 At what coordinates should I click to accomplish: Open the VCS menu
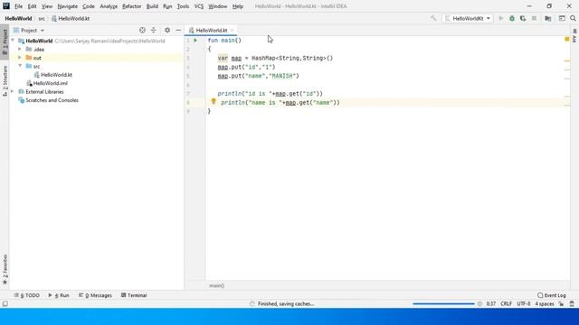pyautogui.click(x=199, y=6)
